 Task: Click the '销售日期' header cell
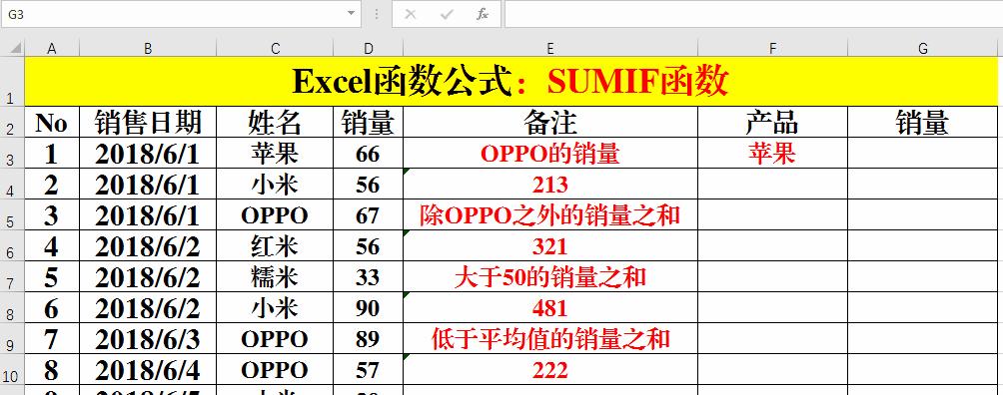(x=148, y=122)
